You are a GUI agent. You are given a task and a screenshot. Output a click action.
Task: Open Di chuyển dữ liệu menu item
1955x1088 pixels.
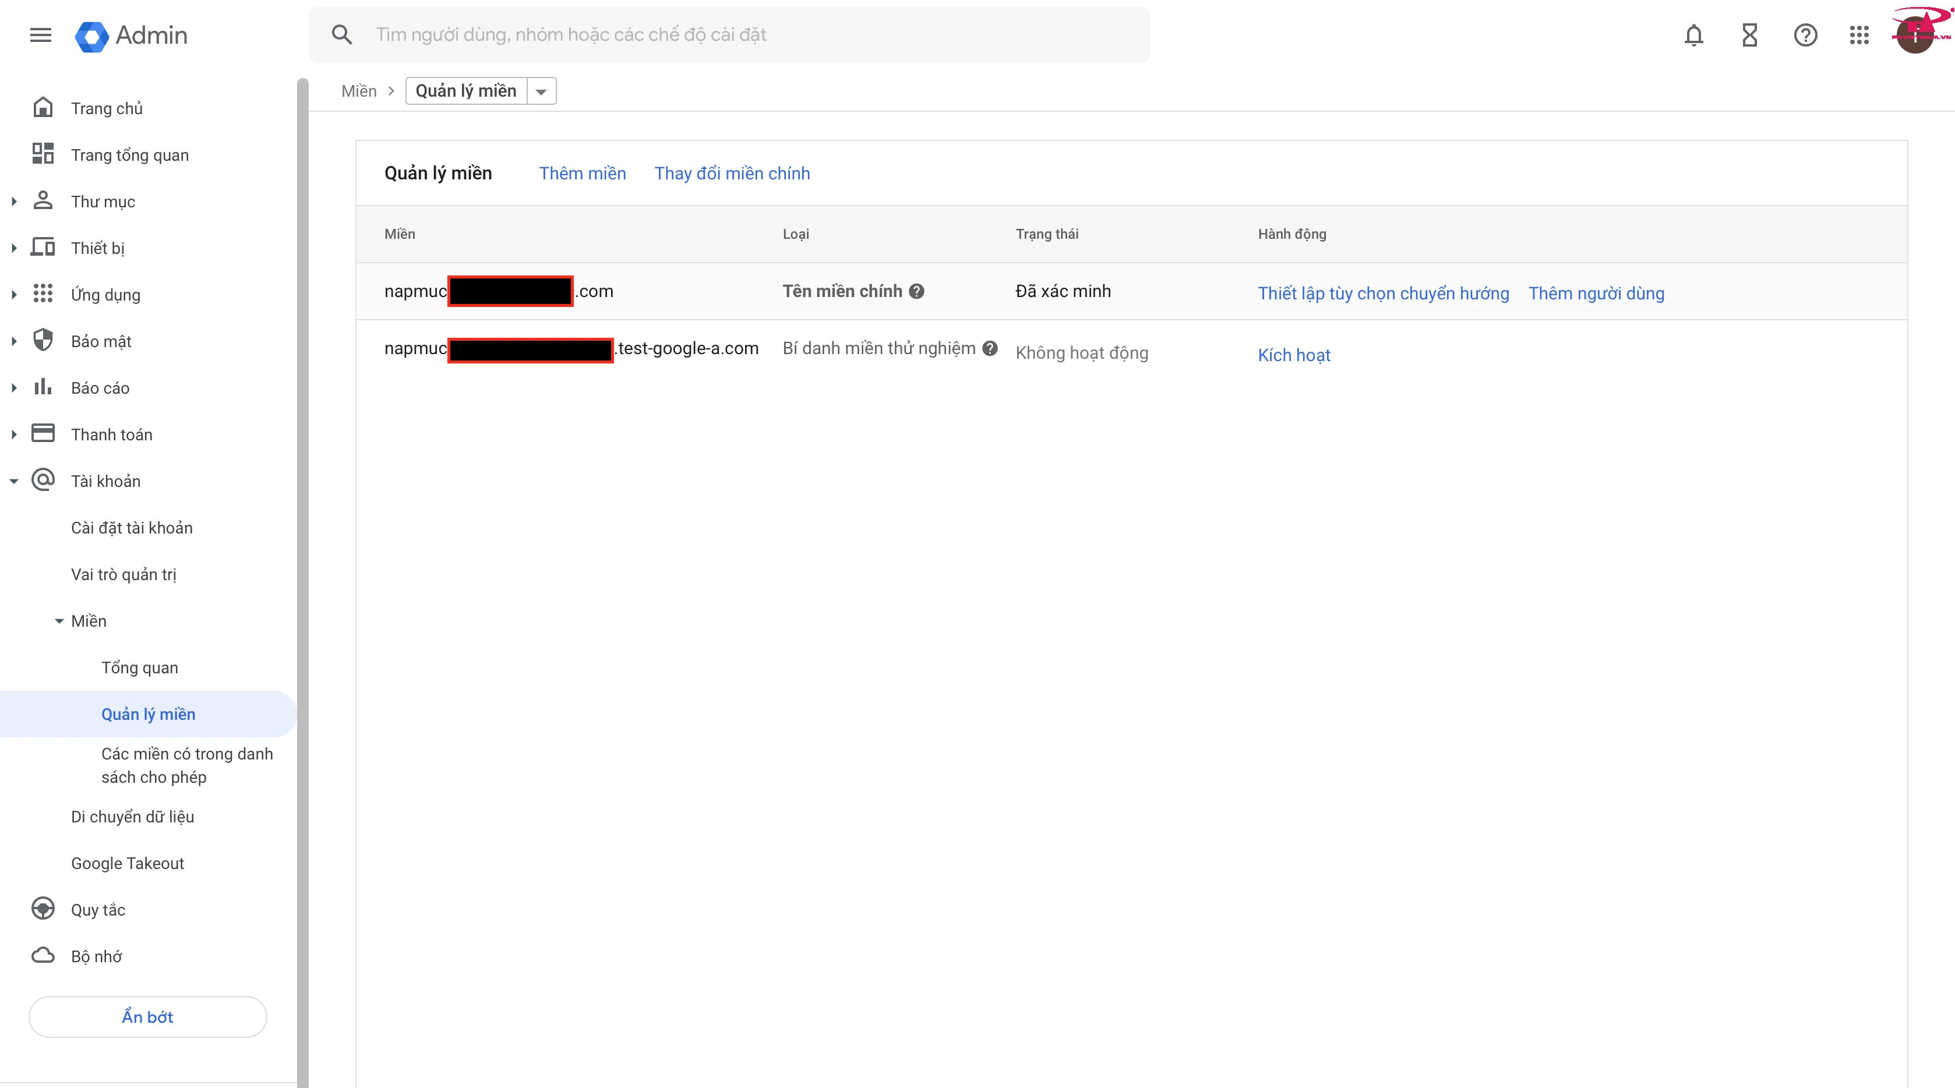point(133,817)
